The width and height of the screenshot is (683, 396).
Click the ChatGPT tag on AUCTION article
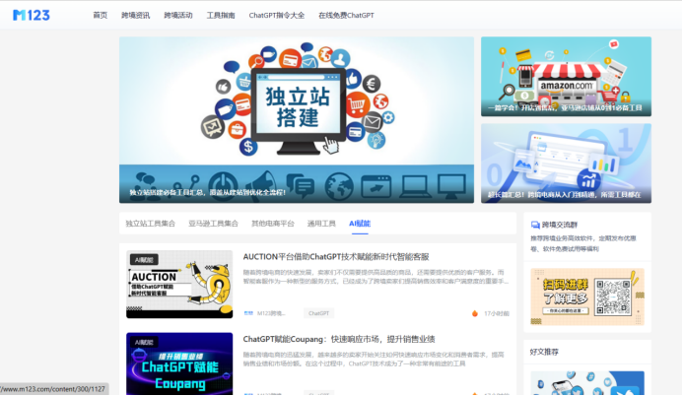click(319, 313)
